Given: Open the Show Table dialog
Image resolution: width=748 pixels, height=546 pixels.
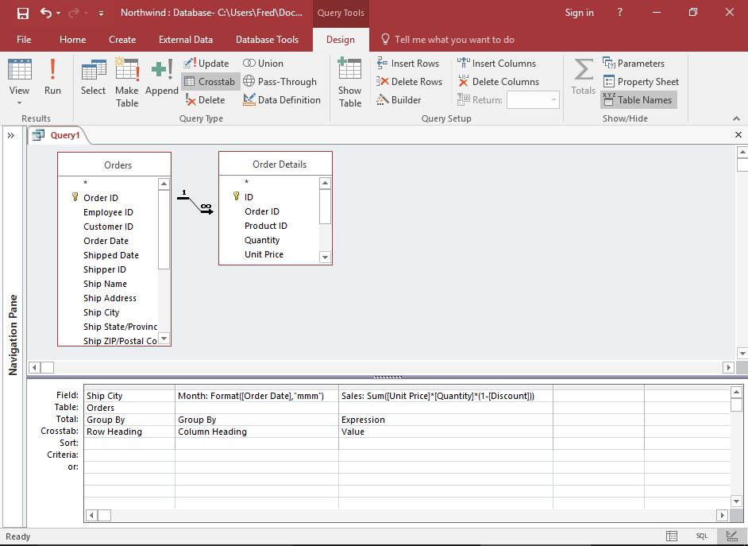Looking at the screenshot, I should 349,83.
